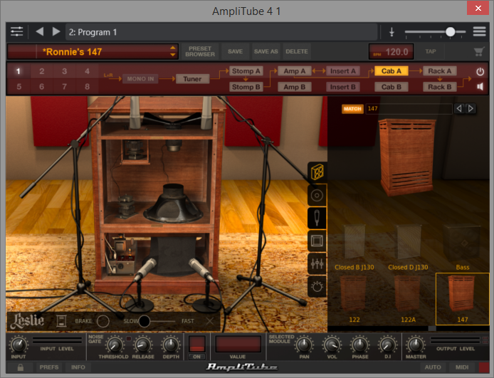
Task: Step preset down with lower arrow
Action: (x=173, y=55)
